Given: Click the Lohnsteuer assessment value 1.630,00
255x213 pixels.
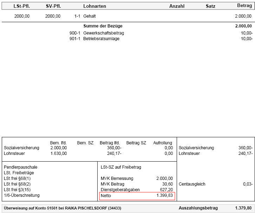Looking at the screenshot, I should point(58,154).
